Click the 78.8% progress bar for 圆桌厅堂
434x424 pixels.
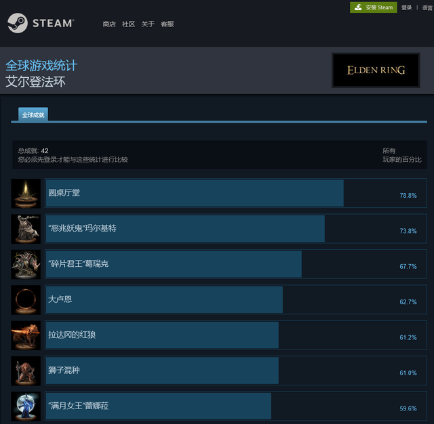click(x=236, y=193)
